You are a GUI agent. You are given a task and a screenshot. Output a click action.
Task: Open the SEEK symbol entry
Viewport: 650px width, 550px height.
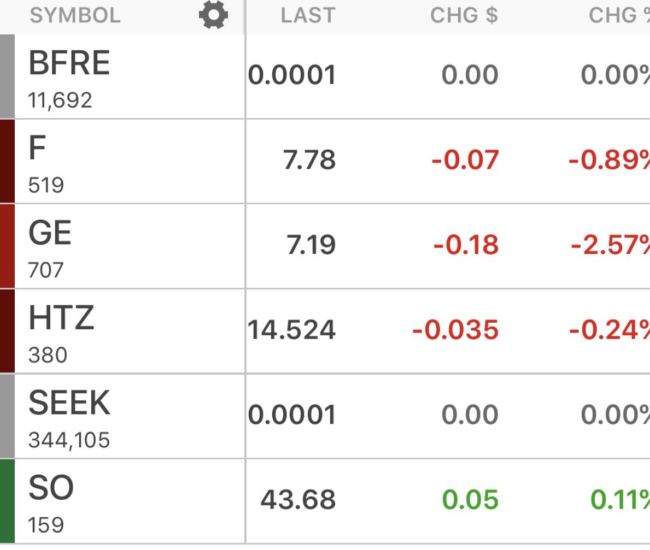(x=69, y=403)
